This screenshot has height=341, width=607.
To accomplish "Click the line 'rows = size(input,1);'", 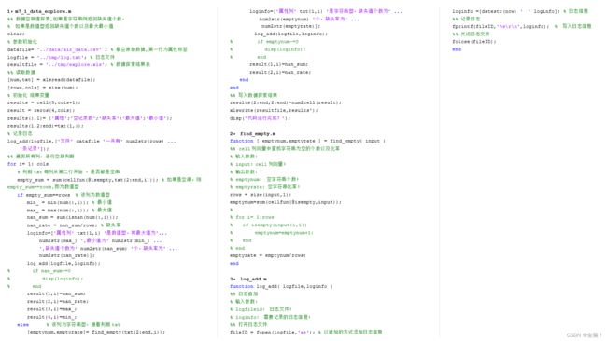I will tap(261, 195).
